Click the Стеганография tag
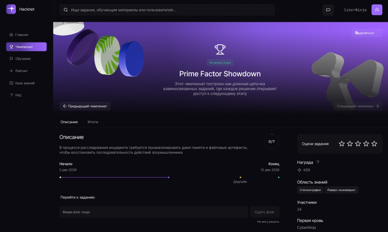 310,190
